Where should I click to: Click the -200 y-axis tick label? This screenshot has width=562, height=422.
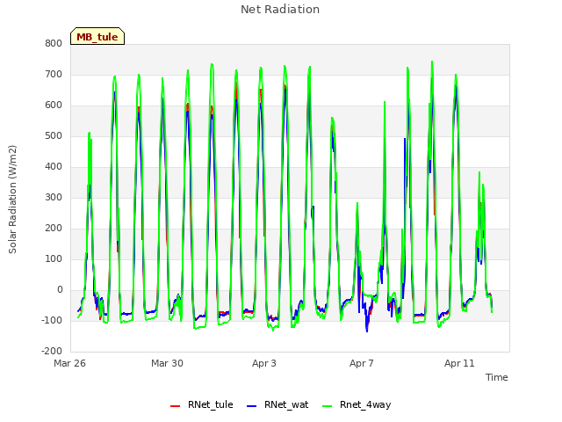click(52, 351)
